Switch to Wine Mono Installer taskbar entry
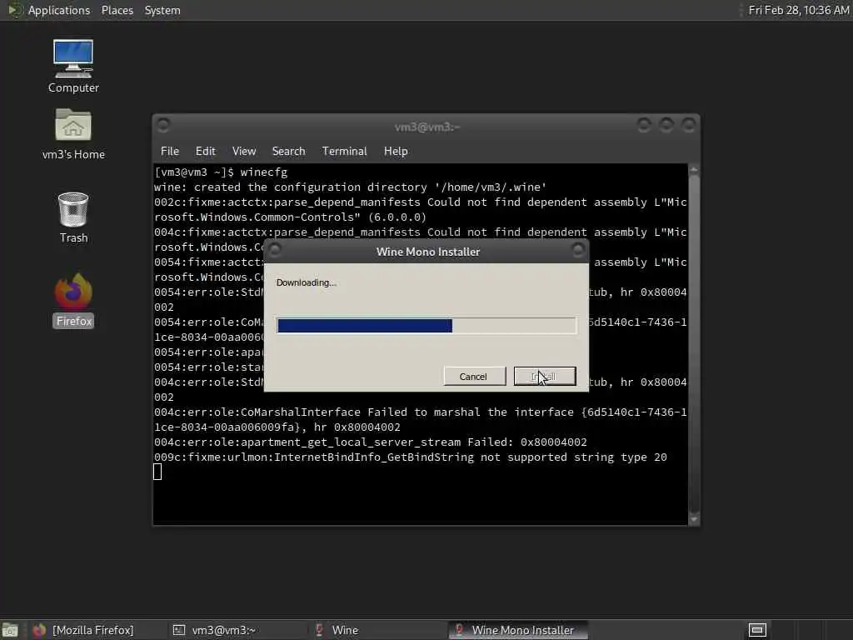Image resolution: width=853 pixels, height=640 pixels. click(517, 630)
